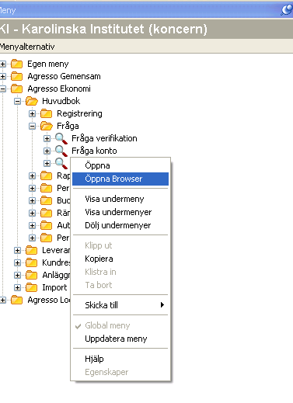Choose Kopiera in the context menu
The width and height of the screenshot is (293, 403).
coord(120,259)
